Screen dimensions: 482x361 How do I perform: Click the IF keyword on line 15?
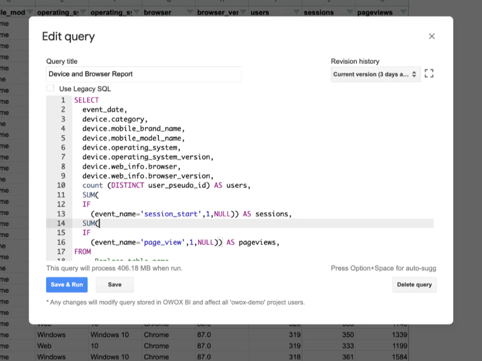pyautogui.click(x=86, y=233)
